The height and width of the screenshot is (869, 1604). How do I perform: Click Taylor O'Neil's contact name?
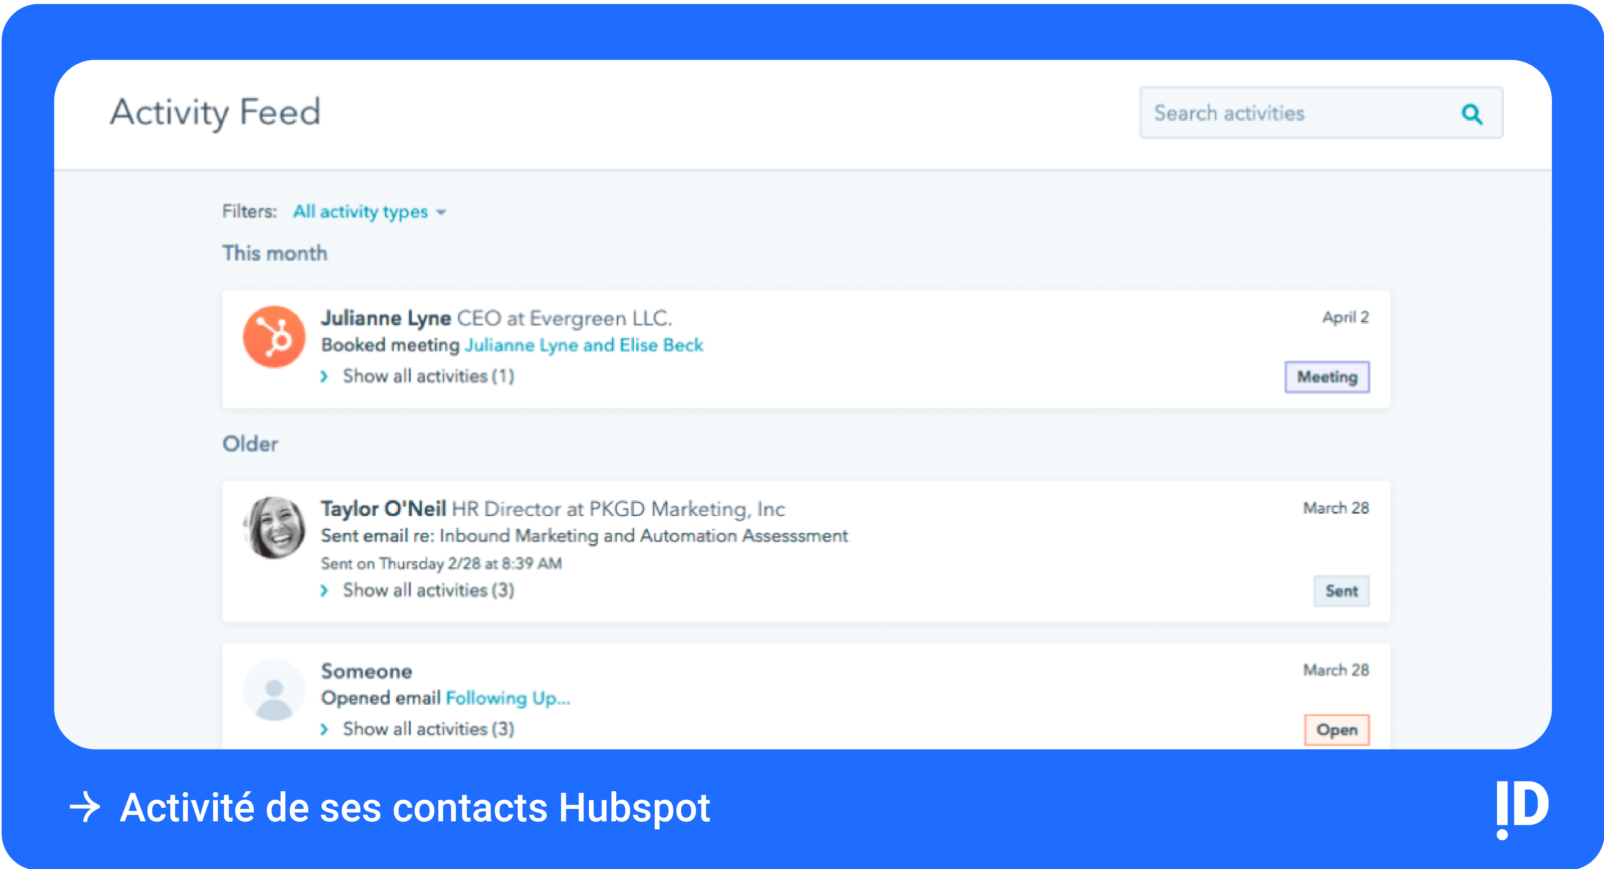click(383, 508)
